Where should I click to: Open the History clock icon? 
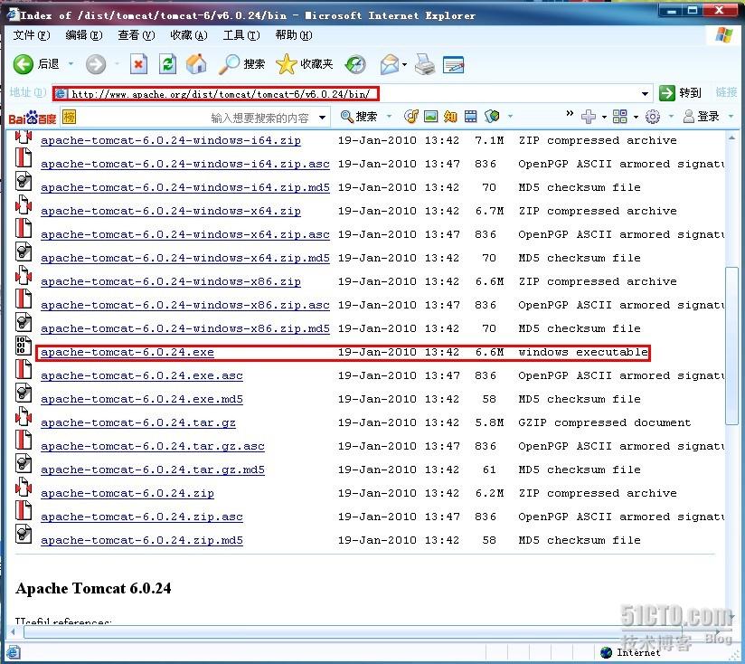pyautogui.click(x=355, y=64)
